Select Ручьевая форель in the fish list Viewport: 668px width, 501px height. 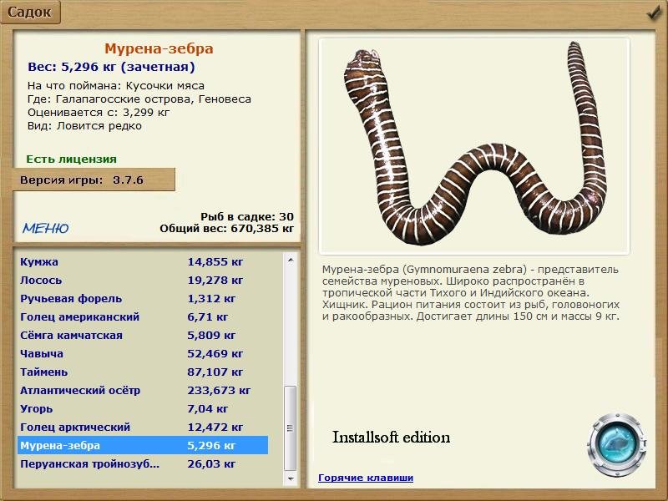tap(143, 299)
